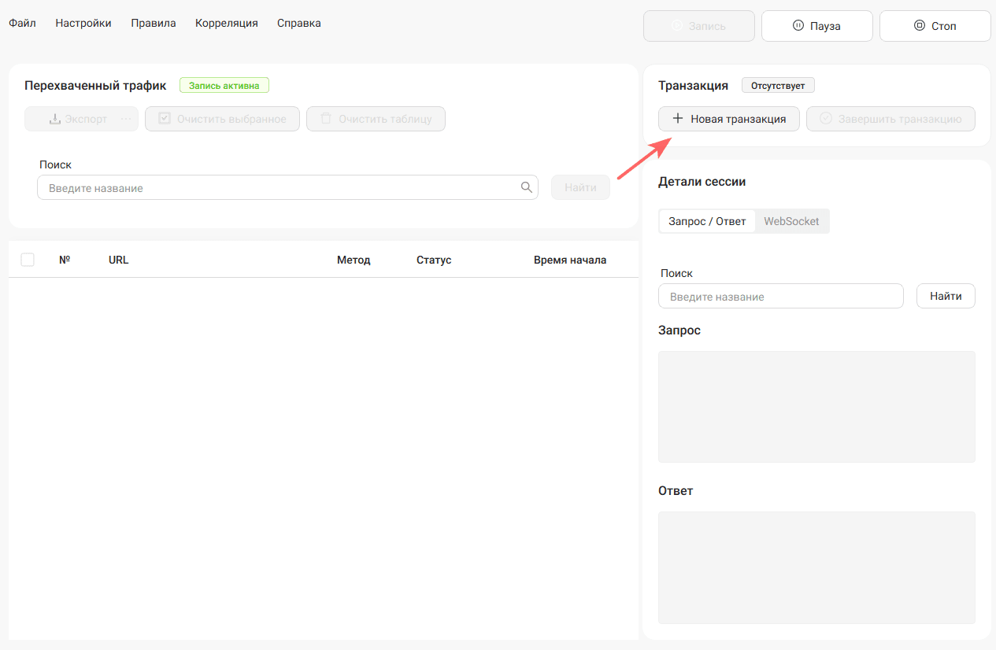Click the plus icon in Новая транзакция
Viewport: 996px width, 650px height.
tap(678, 119)
